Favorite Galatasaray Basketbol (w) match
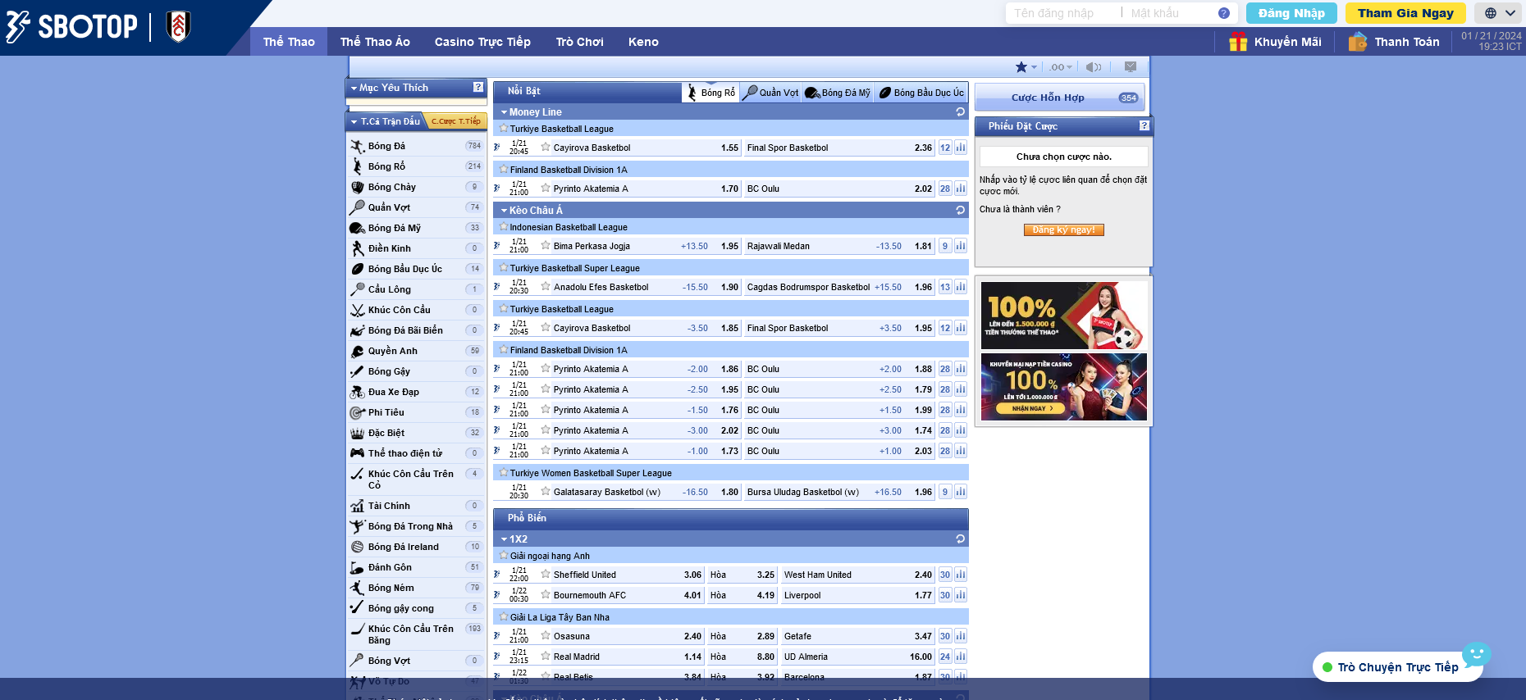 point(546,491)
